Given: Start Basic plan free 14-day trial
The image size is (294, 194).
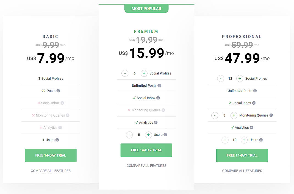Looking at the screenshot, I should pos(51,155).
